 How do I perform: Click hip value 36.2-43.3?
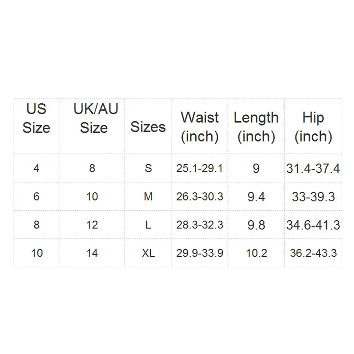click(x=313, y=253)
